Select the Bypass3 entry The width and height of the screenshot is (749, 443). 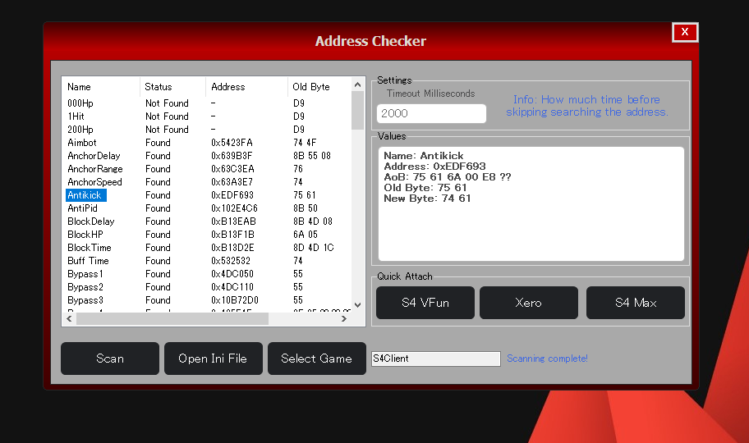[x=85, y=300]
